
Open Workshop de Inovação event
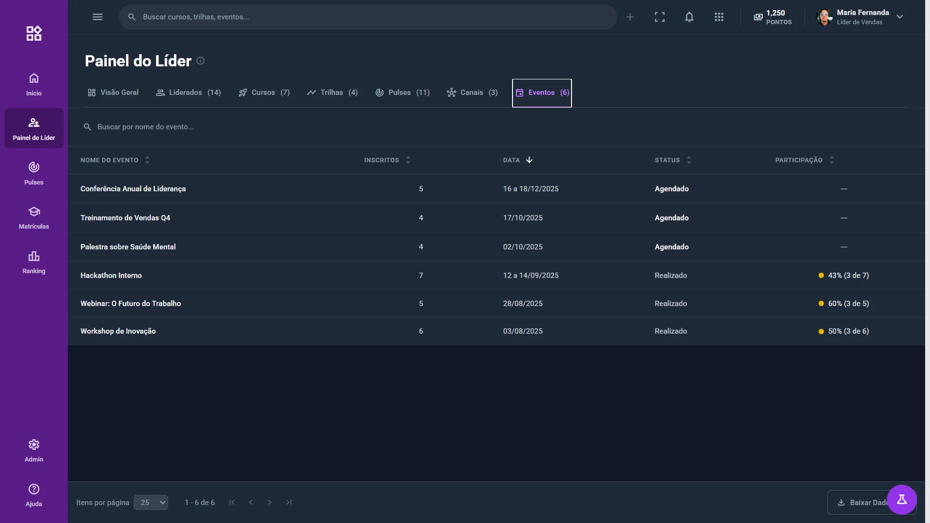pos(118,331)
